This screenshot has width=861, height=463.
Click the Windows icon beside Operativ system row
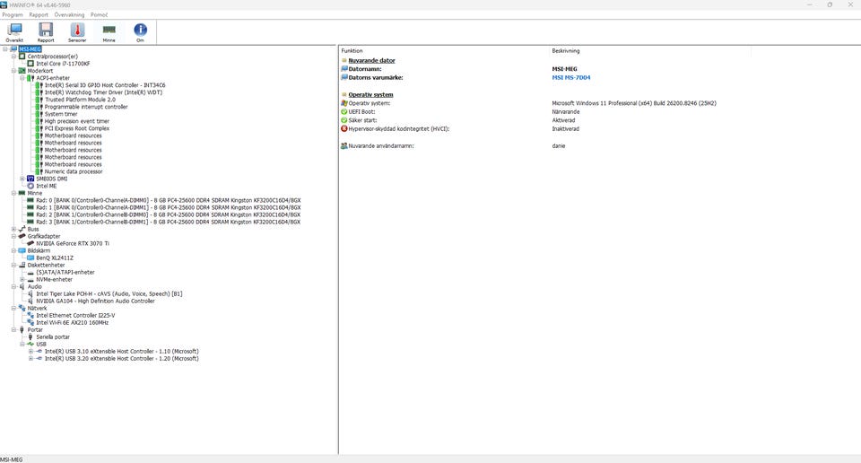pos(344,102)
